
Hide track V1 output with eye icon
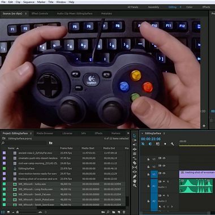point(164,173)
